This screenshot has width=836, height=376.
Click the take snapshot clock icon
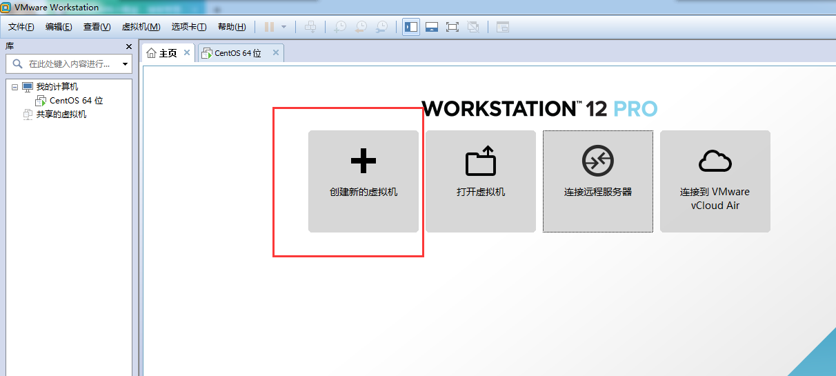[340, 27]
